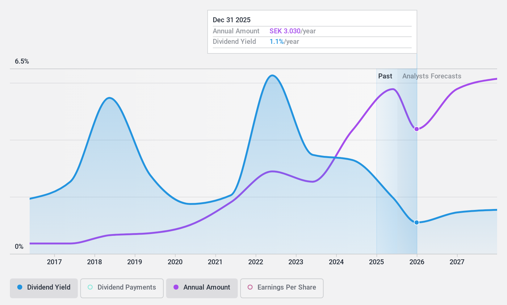
Task: Click the 2019 axis label
Action: point(135,262)
